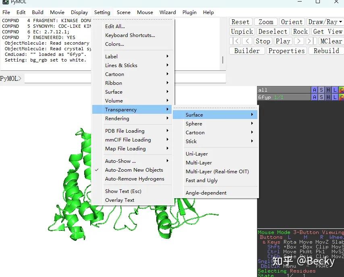Open the Wizard menu
This screenshot has width=344, height=277.
tap(168, 12)
